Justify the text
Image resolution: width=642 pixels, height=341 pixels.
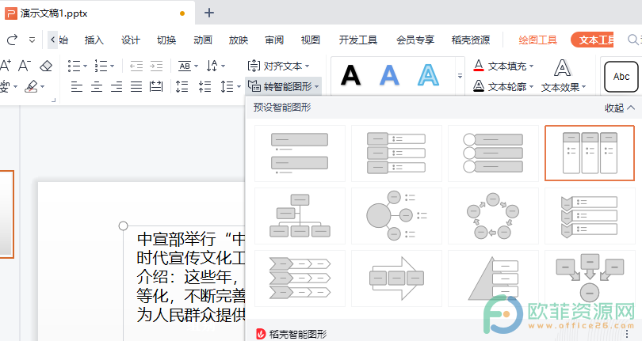point(136,87)
